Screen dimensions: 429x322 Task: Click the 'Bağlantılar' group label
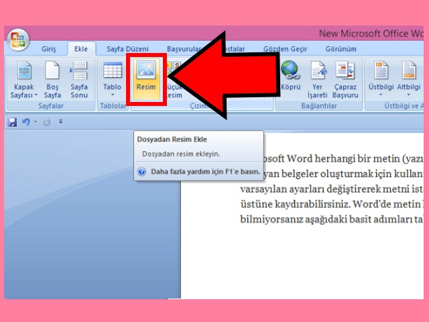click(319, 106)
